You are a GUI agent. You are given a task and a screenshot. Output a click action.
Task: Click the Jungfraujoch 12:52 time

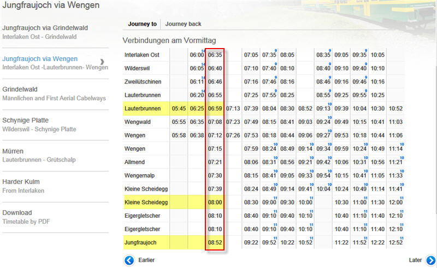click(x=395, y=242)
